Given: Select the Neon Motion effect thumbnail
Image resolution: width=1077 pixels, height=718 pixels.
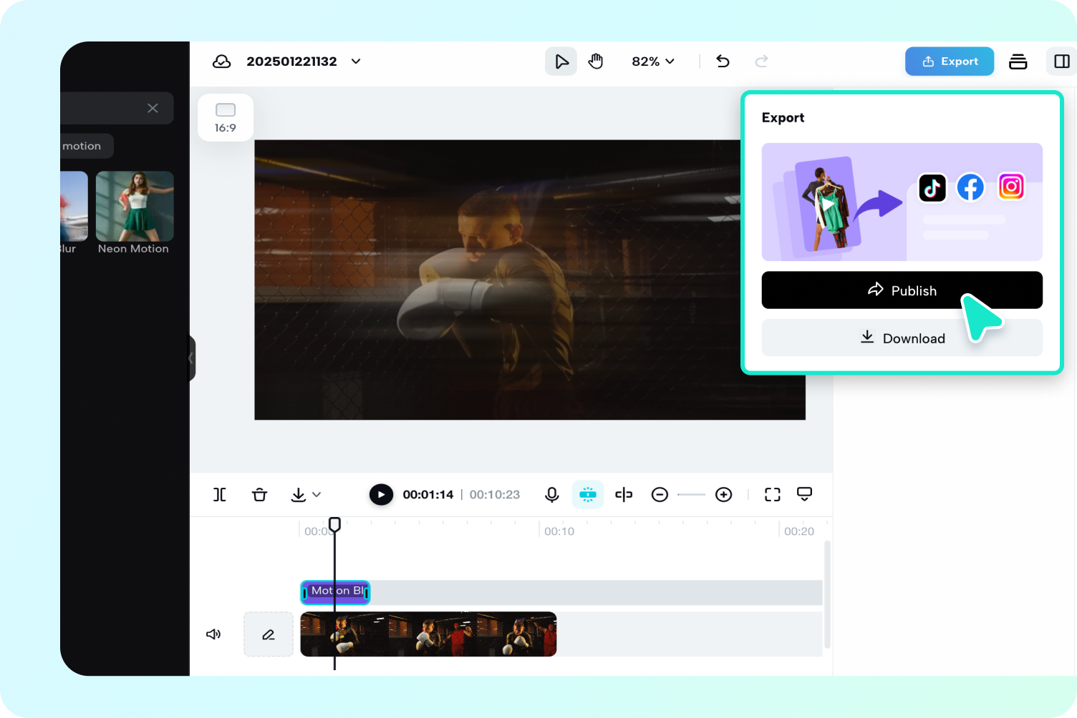Looking at the screenshot, I should 134,206.
